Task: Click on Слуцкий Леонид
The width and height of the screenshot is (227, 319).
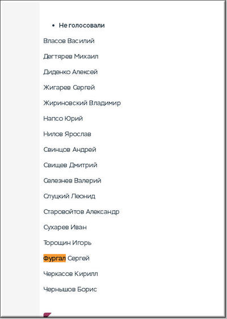Action: (x=69, y=196)
